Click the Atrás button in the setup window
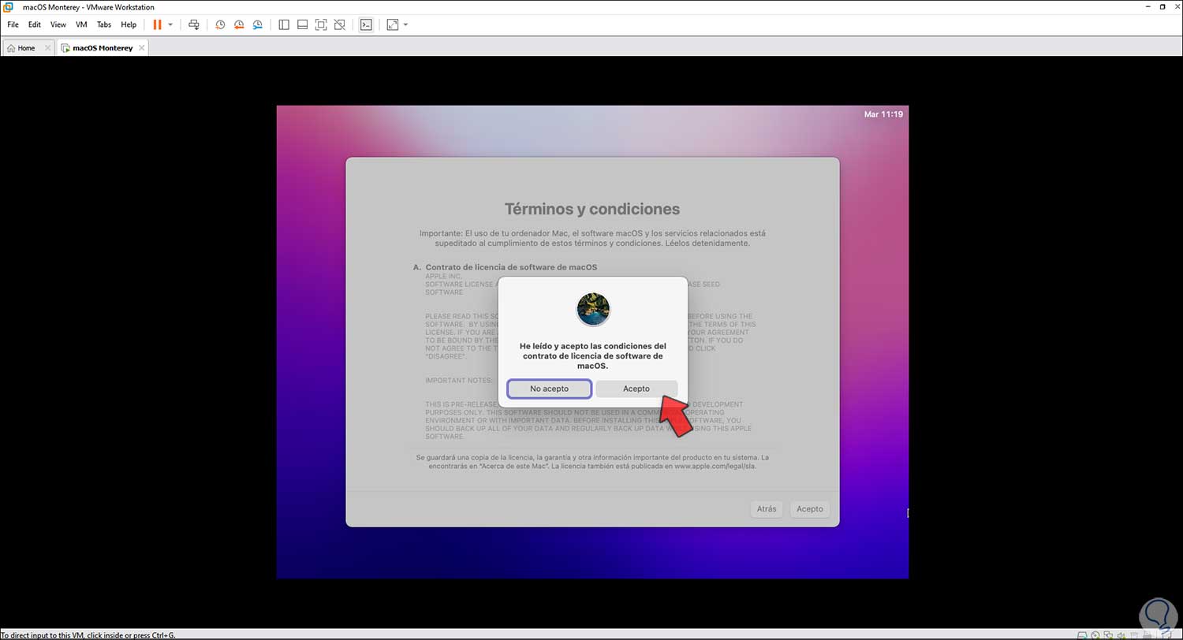The width and height of the screenshot is (1183, 640). pyautogui.click(x=767, y=509)
